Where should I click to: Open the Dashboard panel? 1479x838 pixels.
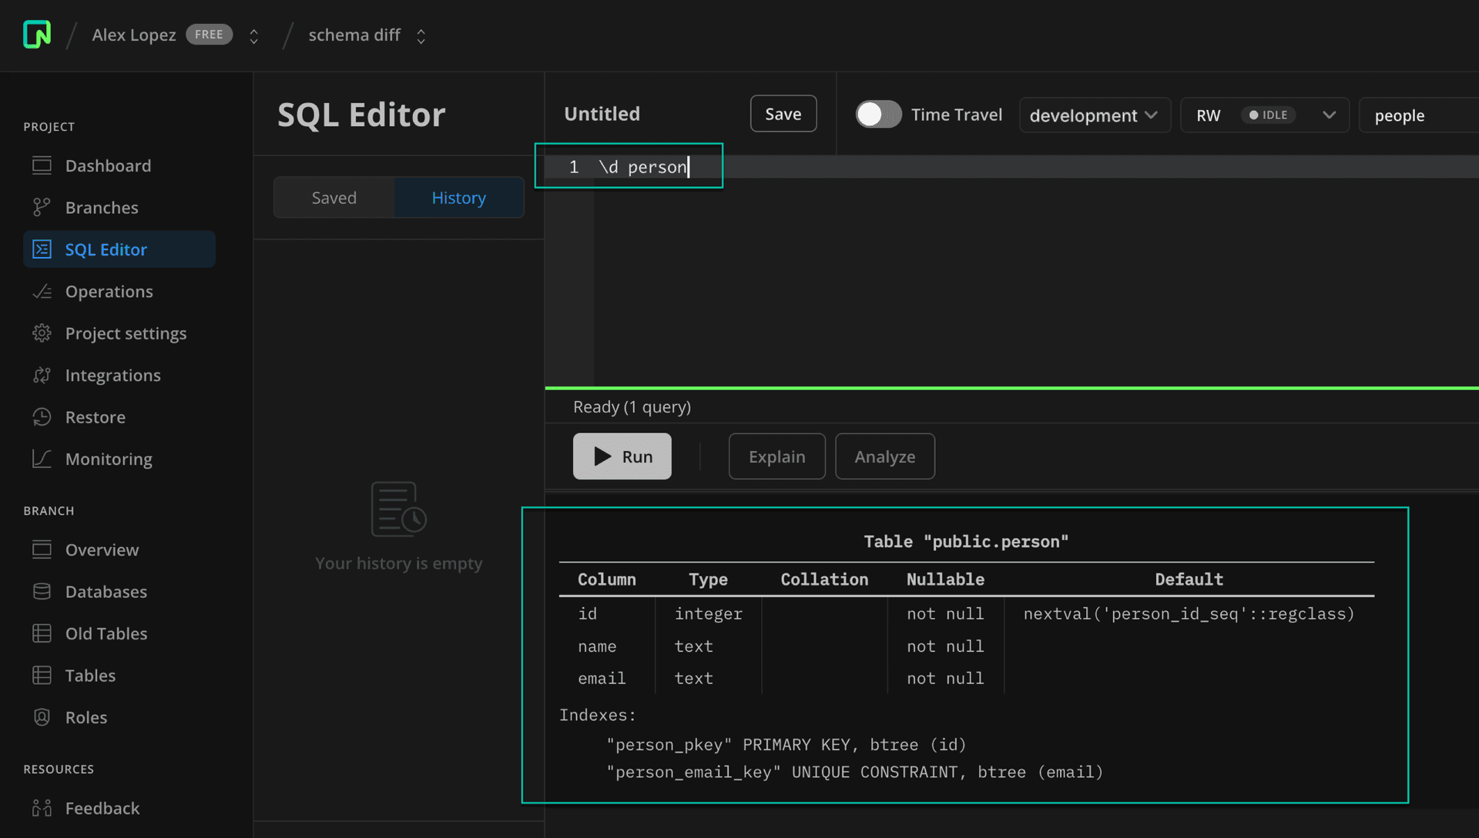click(x=108, y=165)
